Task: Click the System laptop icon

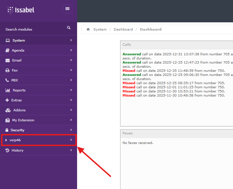Action: coord(8,40)
